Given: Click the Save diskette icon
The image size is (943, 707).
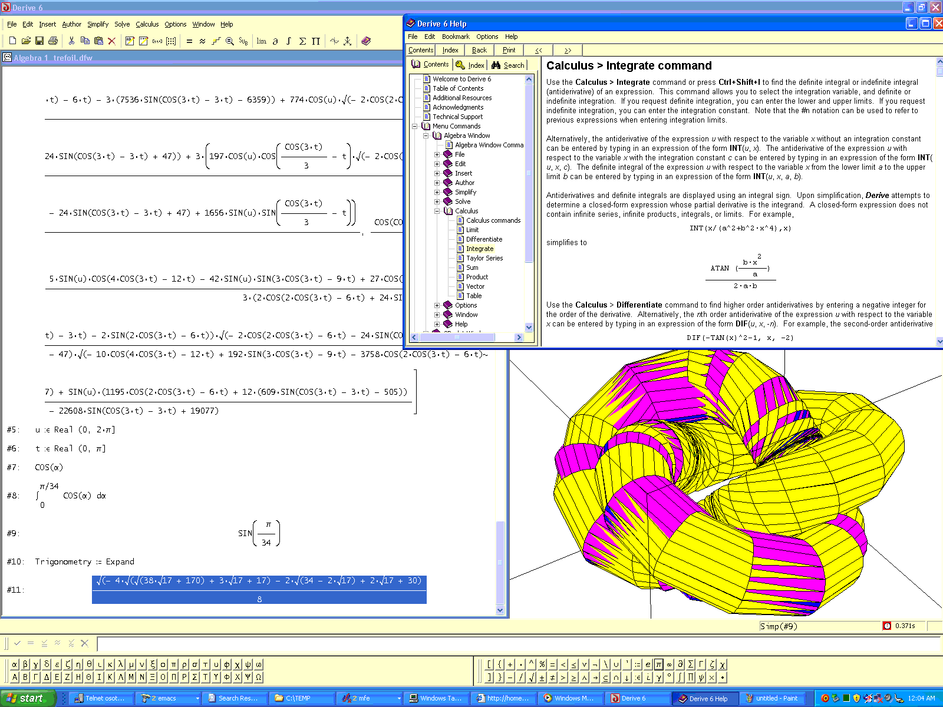Looking at the screenshot, I should click(x=39, y=41).
